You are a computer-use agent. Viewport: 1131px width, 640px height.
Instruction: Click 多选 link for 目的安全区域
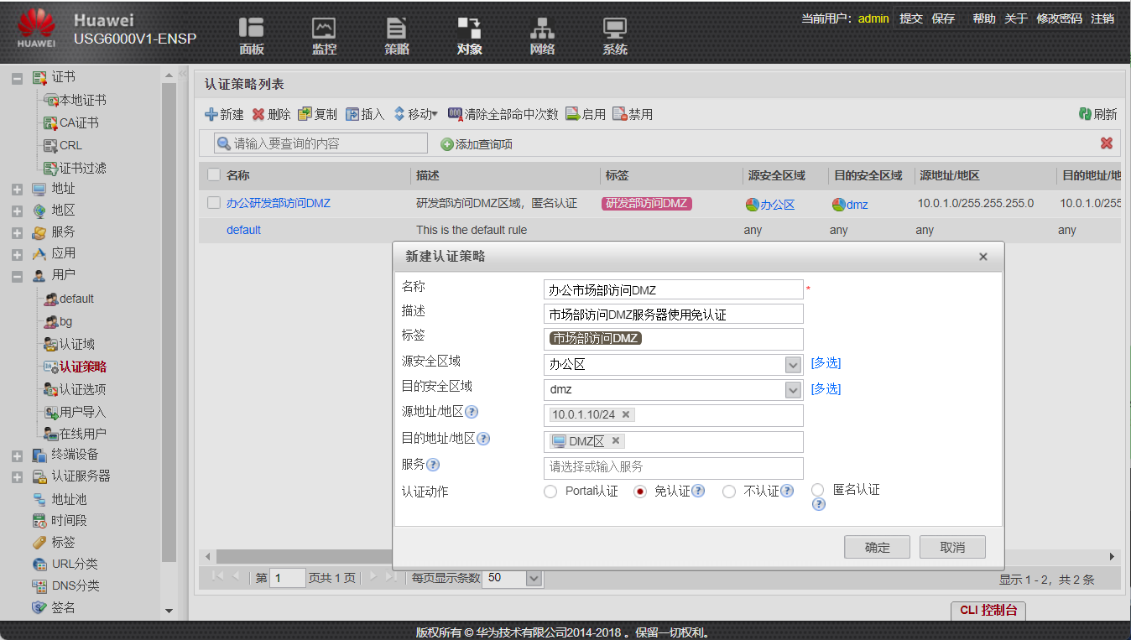tap(826, 389)
